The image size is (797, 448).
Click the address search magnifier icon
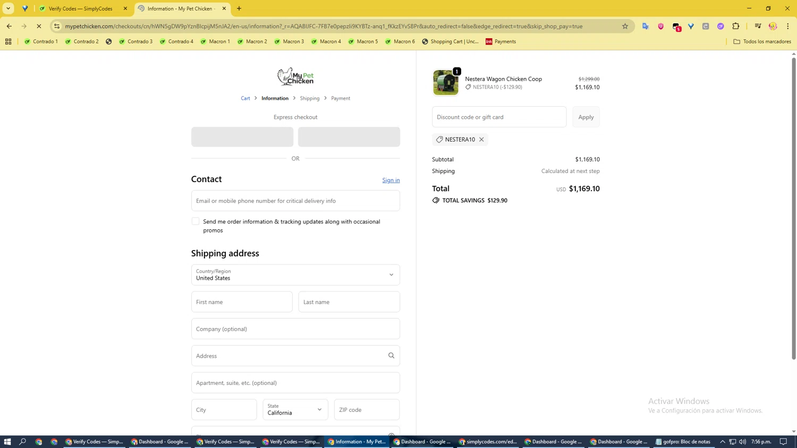click(391, 356)
